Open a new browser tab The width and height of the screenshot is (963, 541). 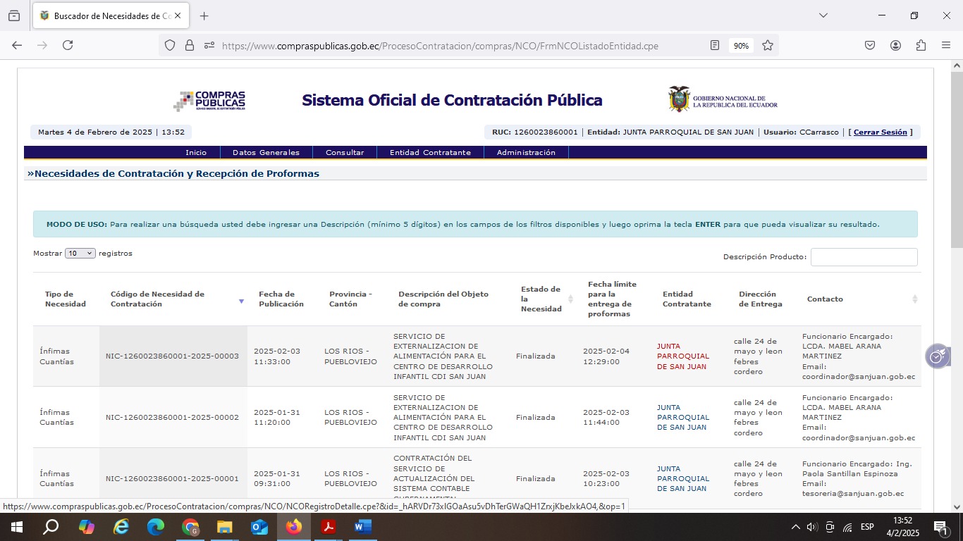point(204,15)
